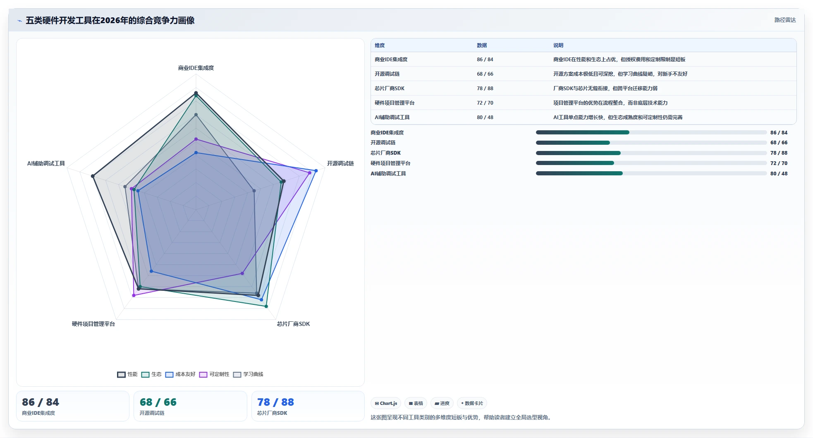
Task: Click table value 80 / 48
Action: (485, 117)
